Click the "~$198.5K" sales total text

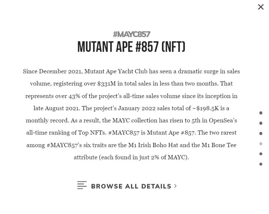coord(205,108)
